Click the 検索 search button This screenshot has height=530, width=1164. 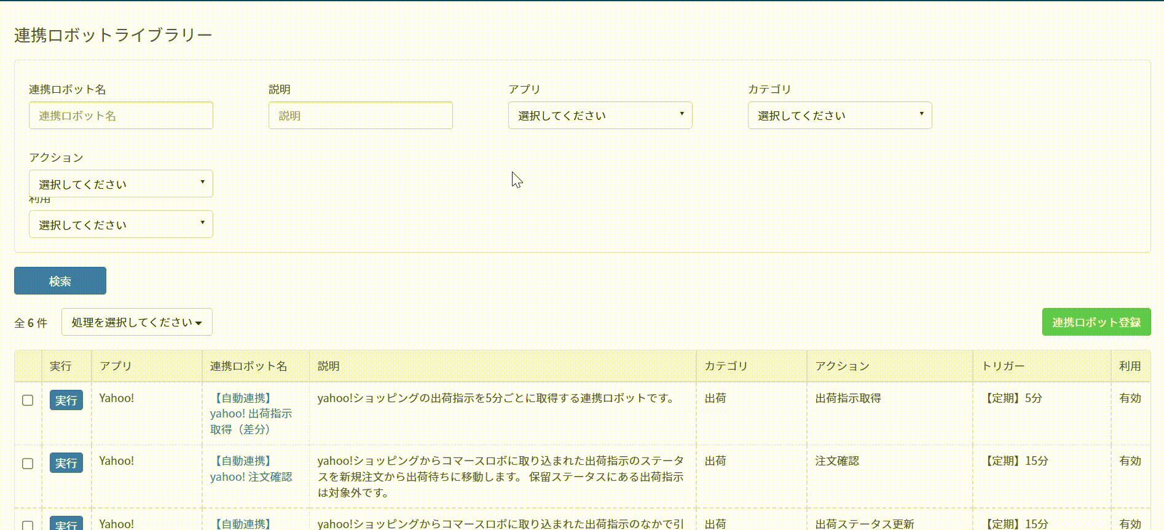(x=60, y=281)
